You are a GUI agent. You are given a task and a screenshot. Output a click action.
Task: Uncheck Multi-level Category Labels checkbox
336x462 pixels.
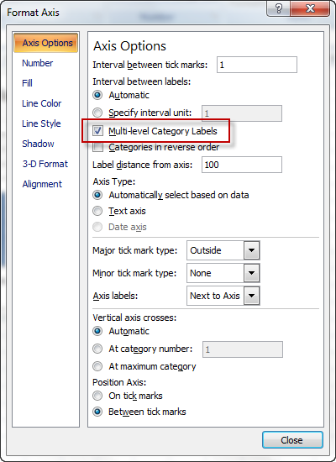[97, 131]
